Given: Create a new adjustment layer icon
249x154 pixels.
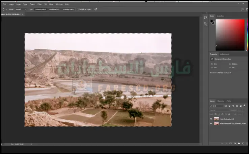Looking at the screenshot, I should coord(234,143).
